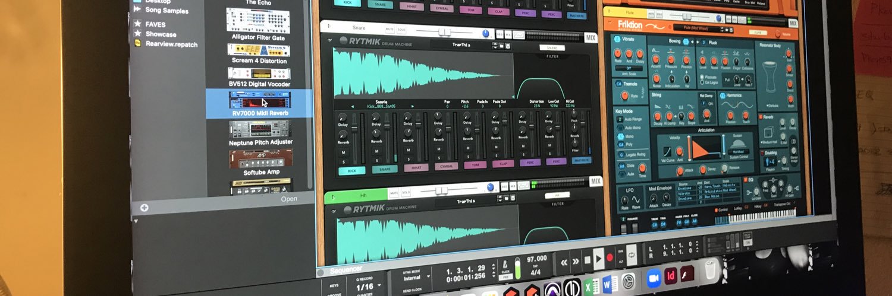This screenshot has height=296, width=892.
Task: Toggle loop mode button in transport
Action: pos(632,255)
